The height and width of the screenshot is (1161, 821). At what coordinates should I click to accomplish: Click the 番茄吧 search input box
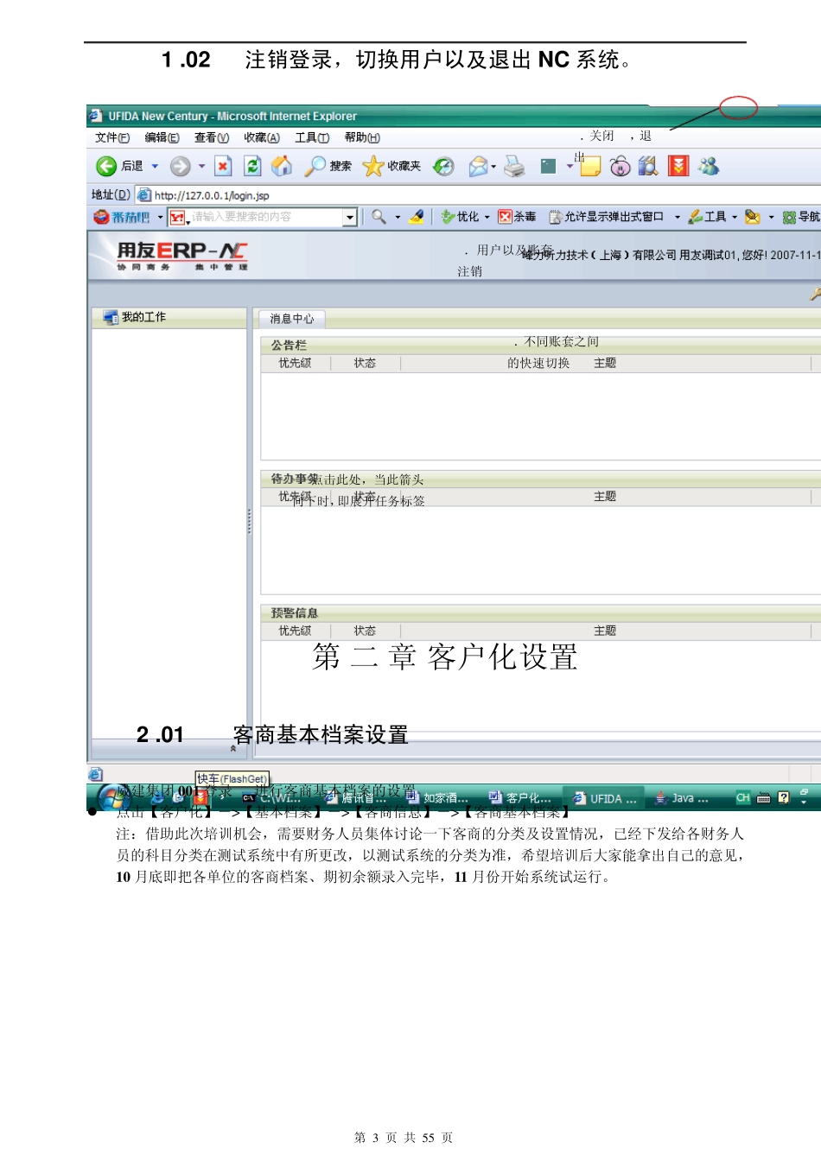point(264,218)
